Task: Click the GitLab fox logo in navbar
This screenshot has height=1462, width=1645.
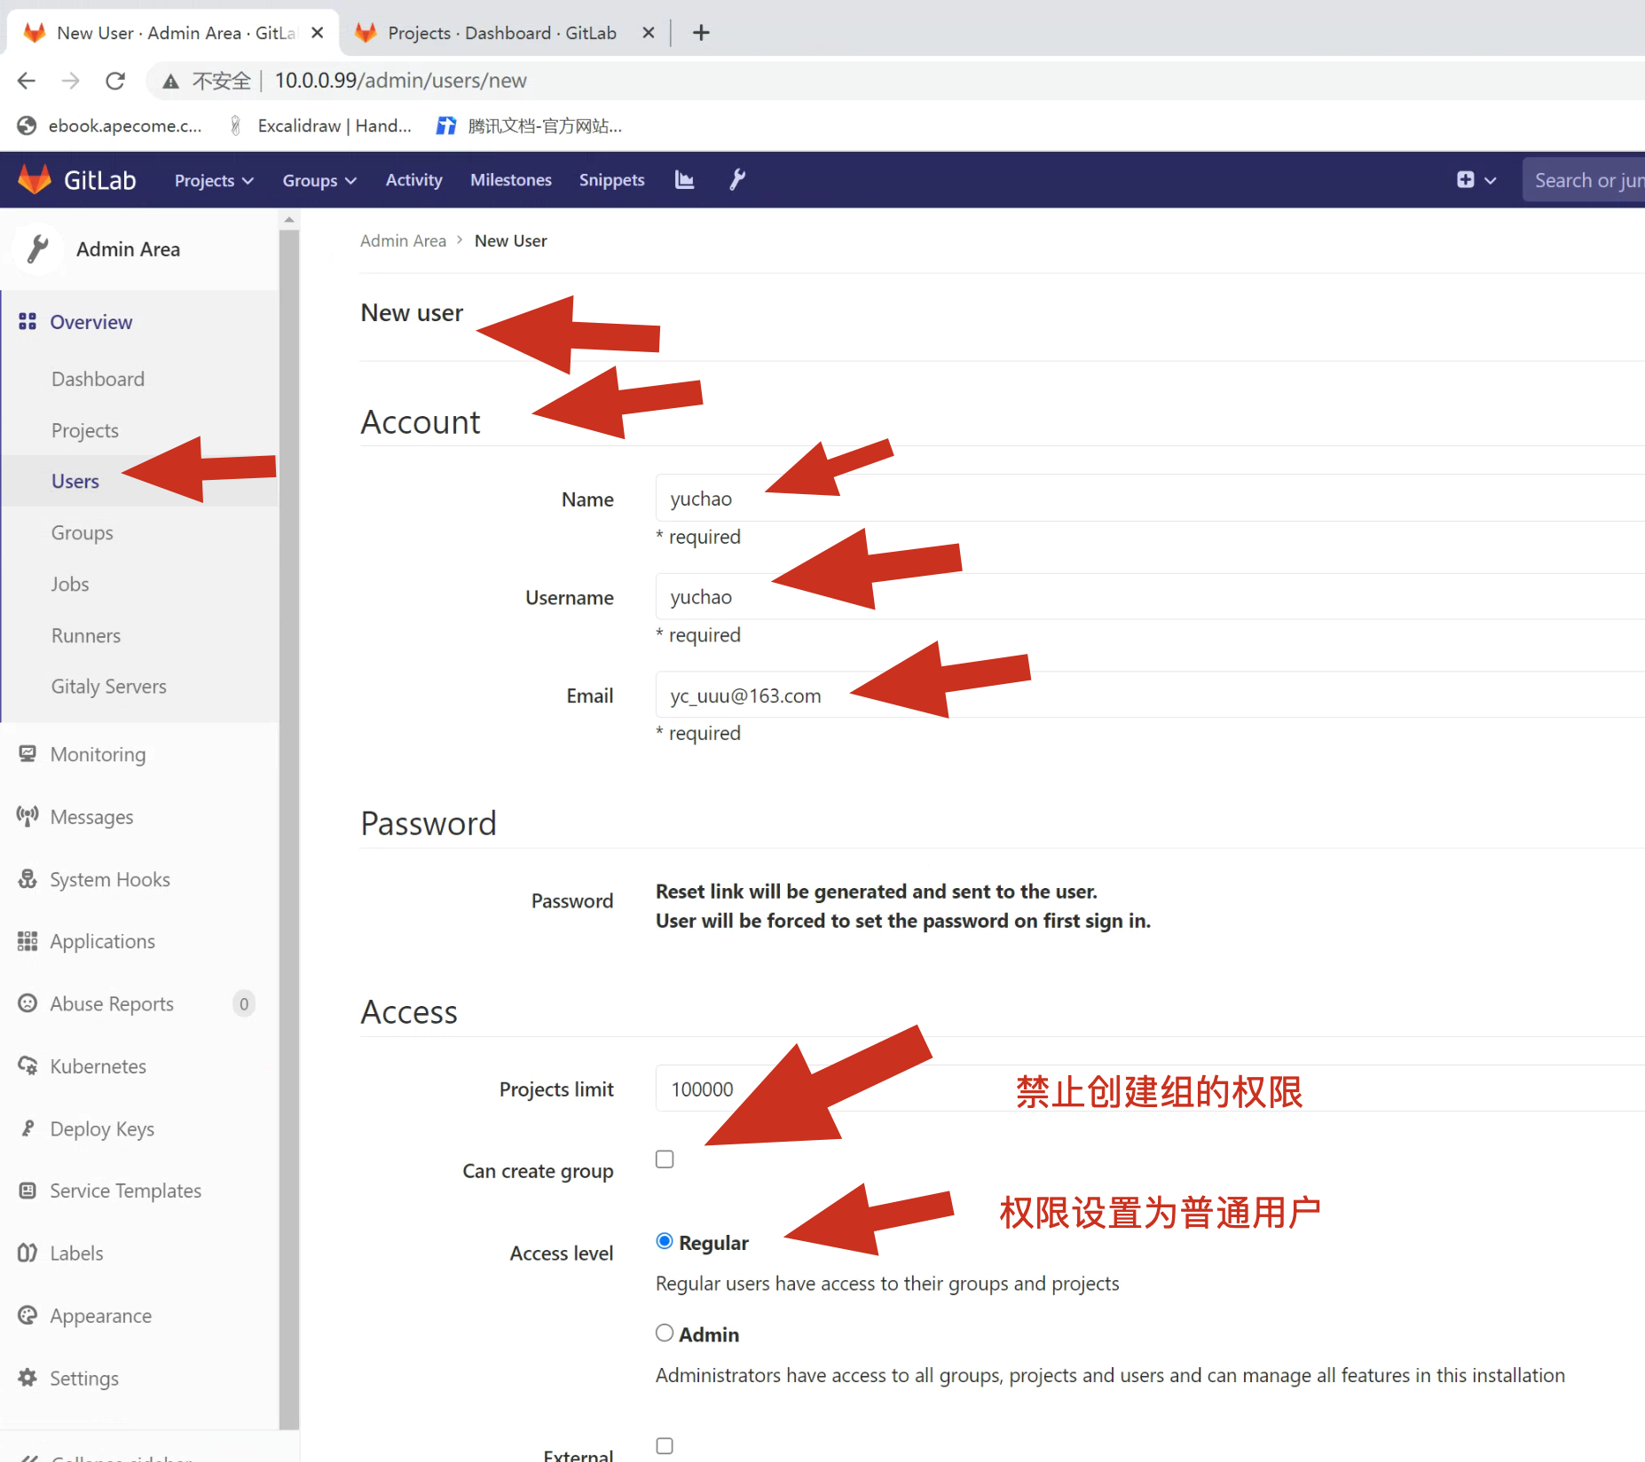Action: tap(35, 180)
